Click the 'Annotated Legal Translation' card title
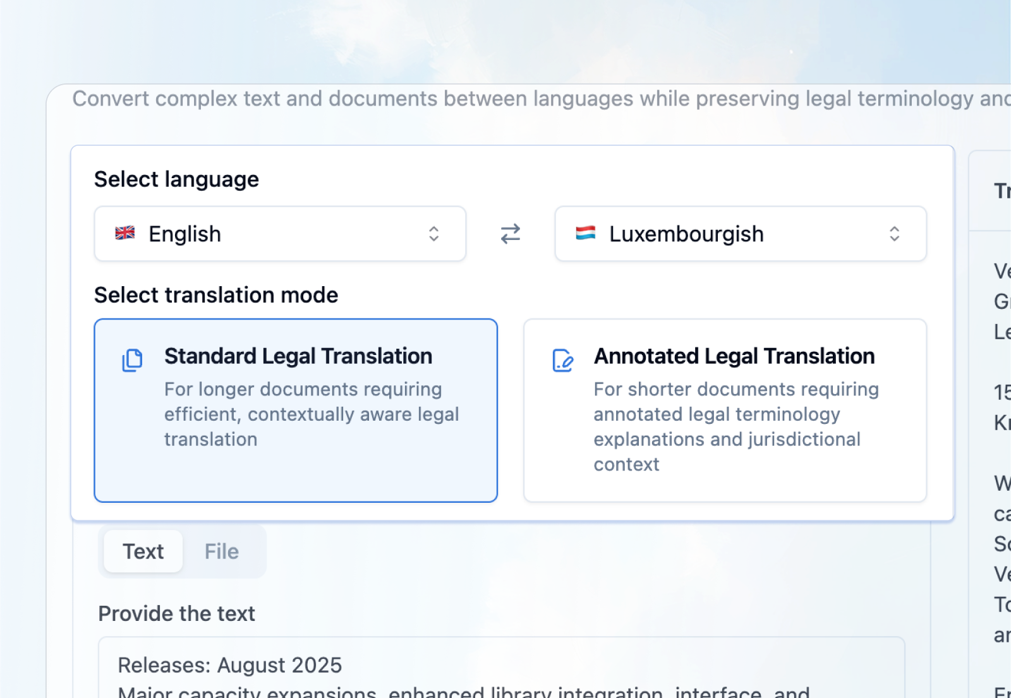This screenshot has width=1011, height=698. pyautogui.click(x=733, y=356)
